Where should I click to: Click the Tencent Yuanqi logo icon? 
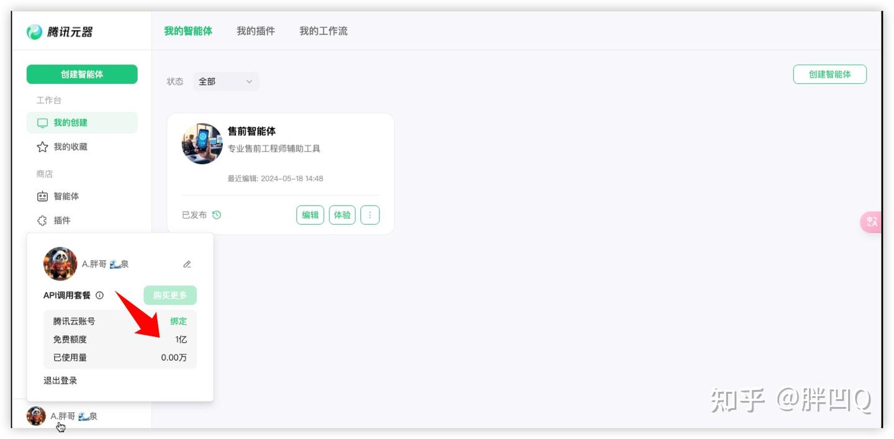(35, 32)
